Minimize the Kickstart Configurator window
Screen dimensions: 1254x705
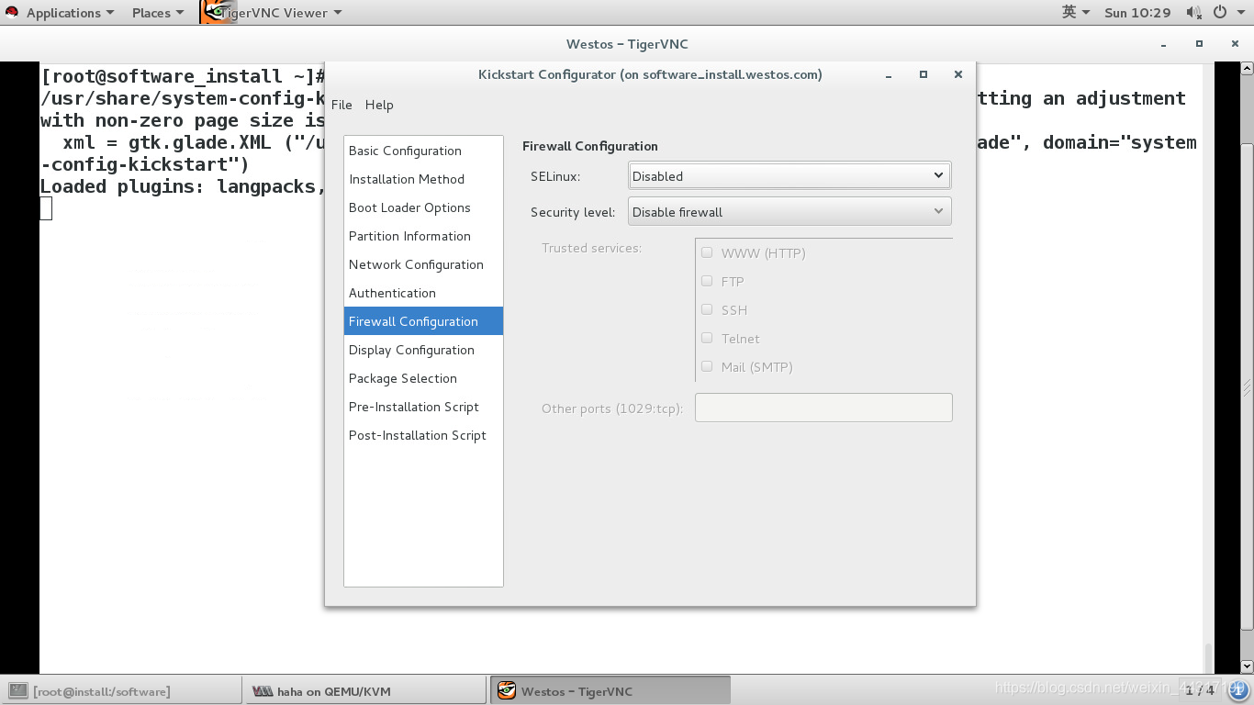[x=889, y=75]
